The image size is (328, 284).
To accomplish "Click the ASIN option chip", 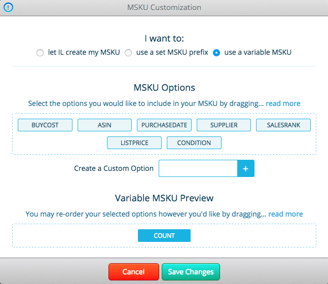I will [x=104, y=125].
